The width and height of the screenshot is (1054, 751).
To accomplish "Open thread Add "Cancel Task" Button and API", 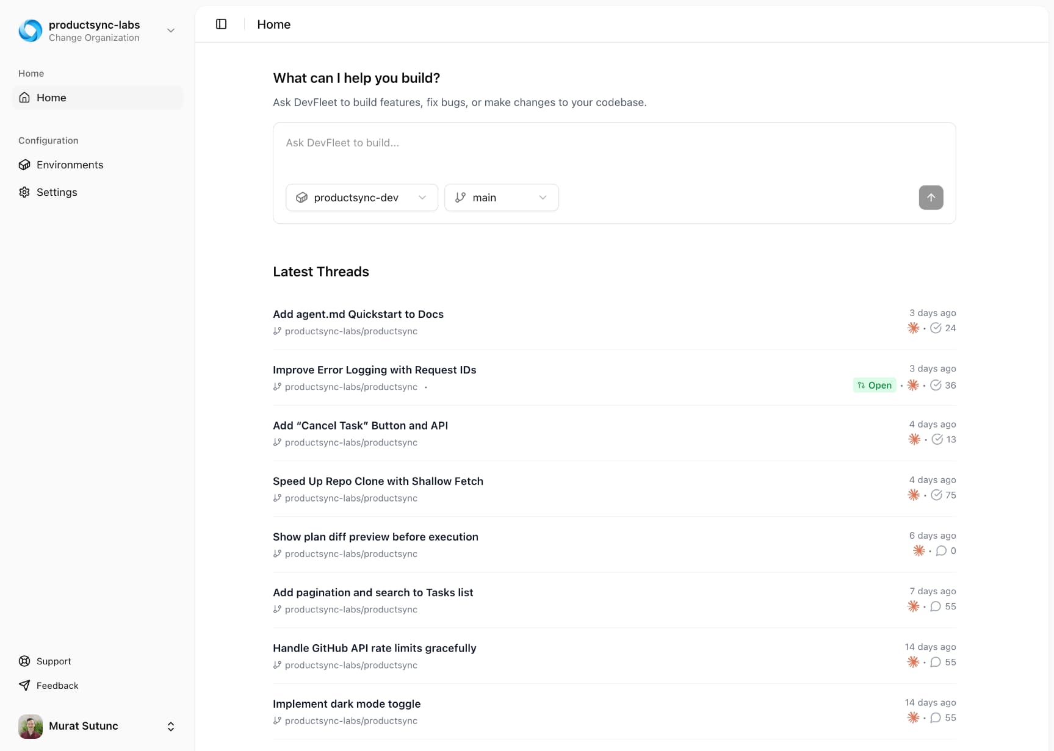I will [x=360, y=425].
